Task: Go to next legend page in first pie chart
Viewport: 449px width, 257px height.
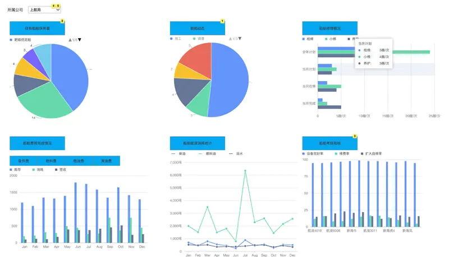Action: click(x=80, y=40)
